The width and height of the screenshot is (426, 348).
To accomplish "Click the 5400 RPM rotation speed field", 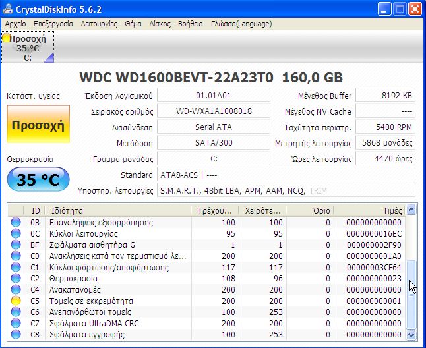I will 385,127.
